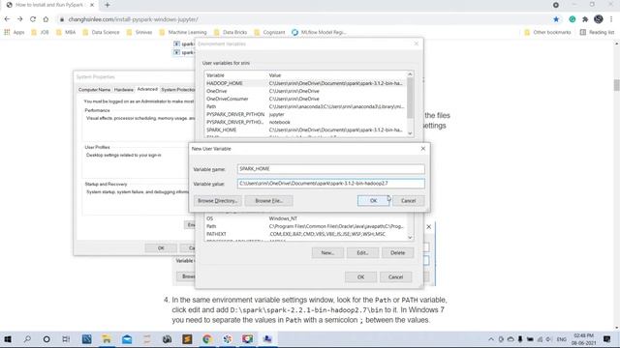Screen dimensions: 620x348
Task: Click the media indicator icon in title bar
Action: pyautogui.click(x=556, y=5)
